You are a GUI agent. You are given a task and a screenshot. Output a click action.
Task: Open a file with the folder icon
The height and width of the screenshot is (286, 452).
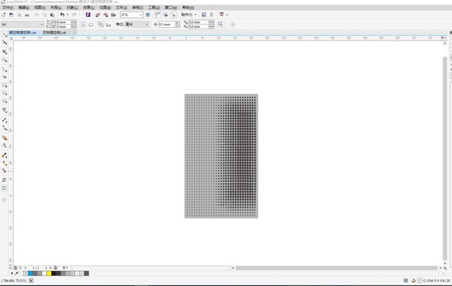click(x=11, y=14)
